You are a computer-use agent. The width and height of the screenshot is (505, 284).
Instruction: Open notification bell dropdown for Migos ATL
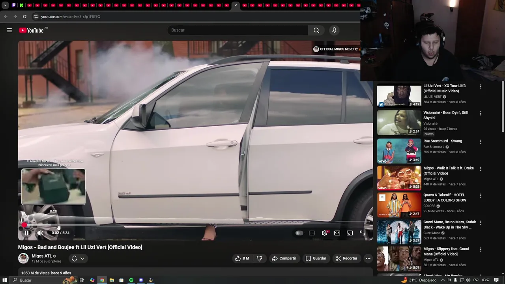[78, 258]
